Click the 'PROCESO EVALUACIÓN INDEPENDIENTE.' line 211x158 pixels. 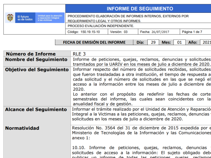pos(101,26)
